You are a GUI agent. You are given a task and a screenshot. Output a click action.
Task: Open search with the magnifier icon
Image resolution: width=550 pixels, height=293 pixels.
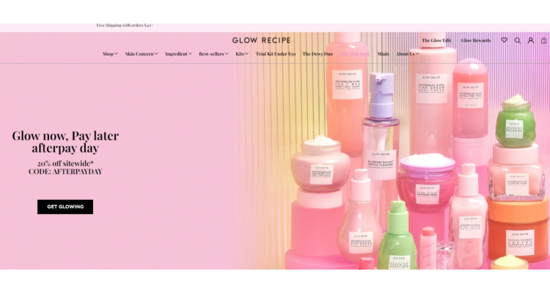pos(518,40)
